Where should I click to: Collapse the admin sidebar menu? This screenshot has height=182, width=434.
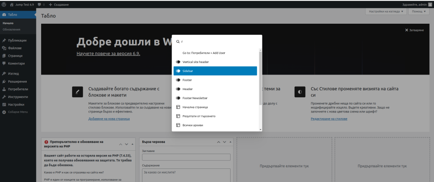(15, 112)
